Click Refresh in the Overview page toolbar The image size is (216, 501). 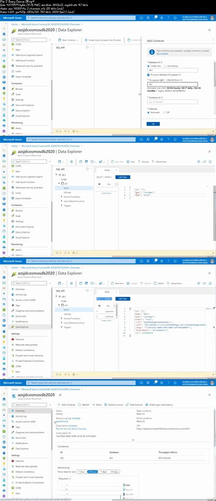pos(84,405)
